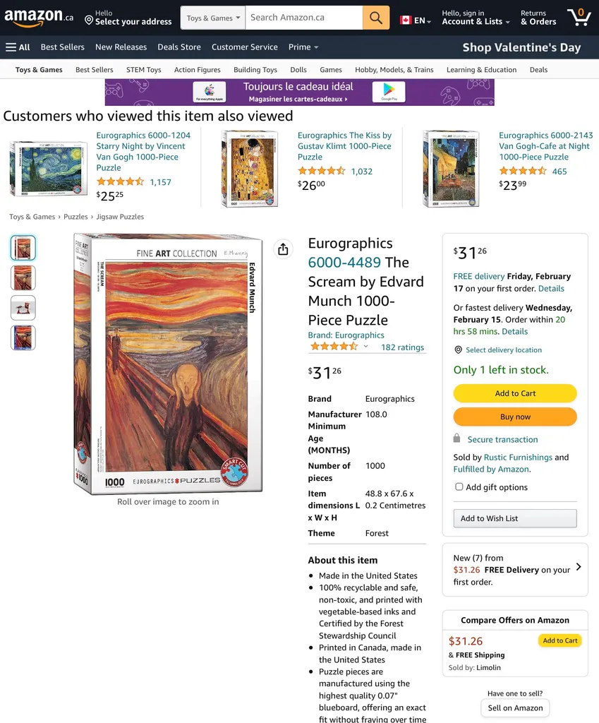The width and height of the screenshot is (599, 723).
Task: Click the share icon near product image
Action: (283, 249)
